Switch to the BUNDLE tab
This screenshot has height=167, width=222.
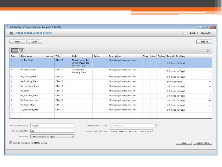(x=194, y=33)
